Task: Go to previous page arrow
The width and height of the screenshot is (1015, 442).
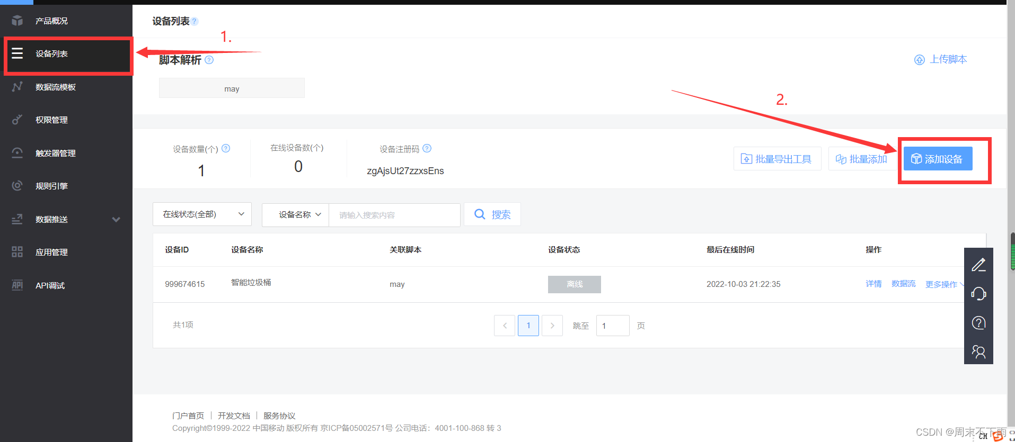Action: point(505,326)
